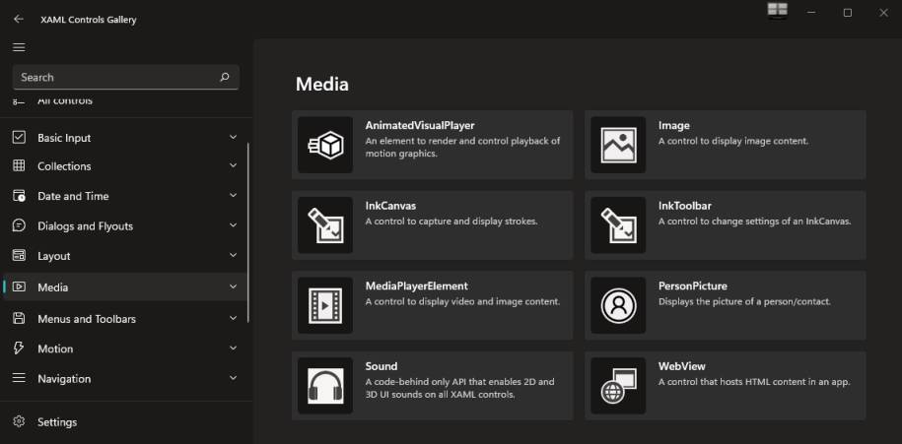
Task: Expand the Basic Input chevron
Action: tap(233, 137)
